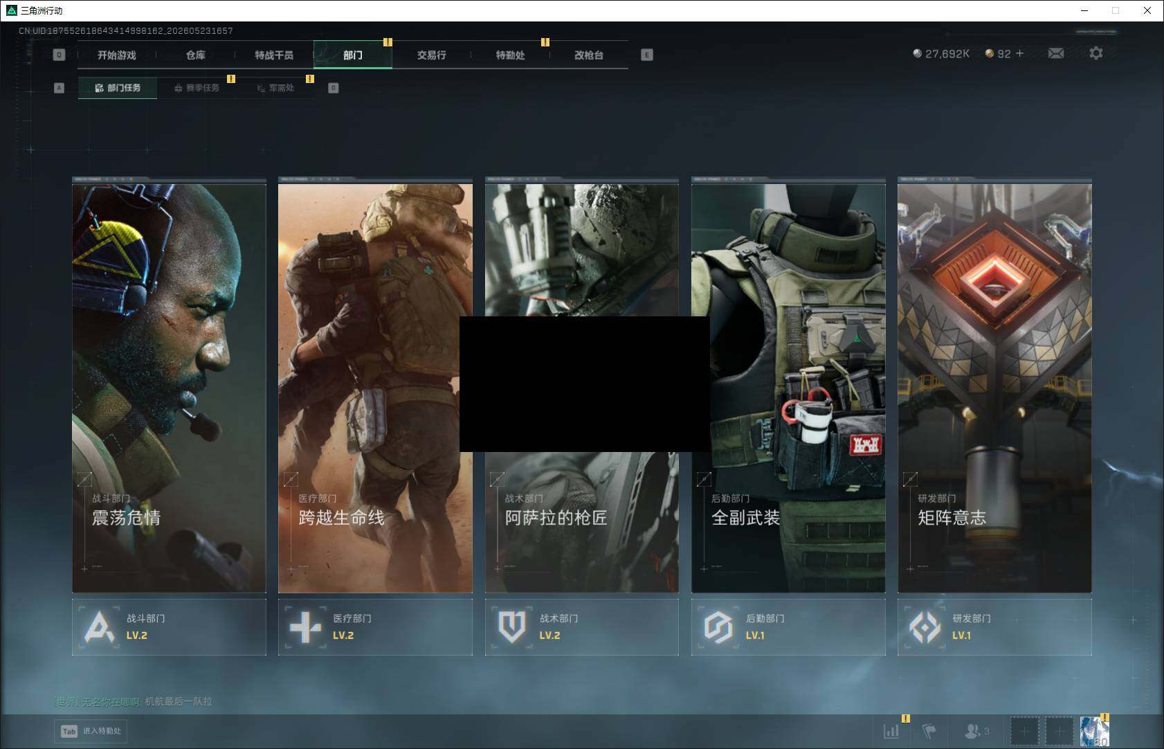Open the 交易行 tab
The image size is (1164, 749).
pos(432,55)
